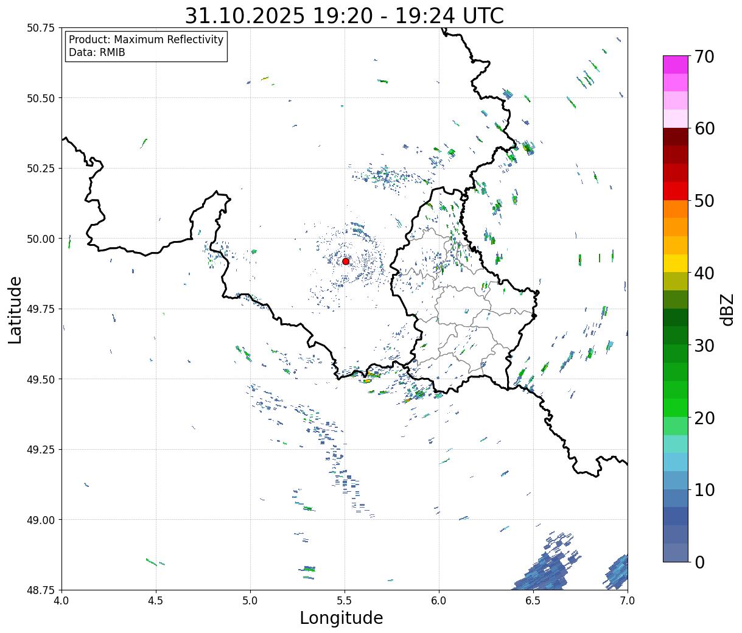Pick the dark maroon swatch just below 60 dBZ
Viewport: 742px width, 633px height.
click(675, 136)
